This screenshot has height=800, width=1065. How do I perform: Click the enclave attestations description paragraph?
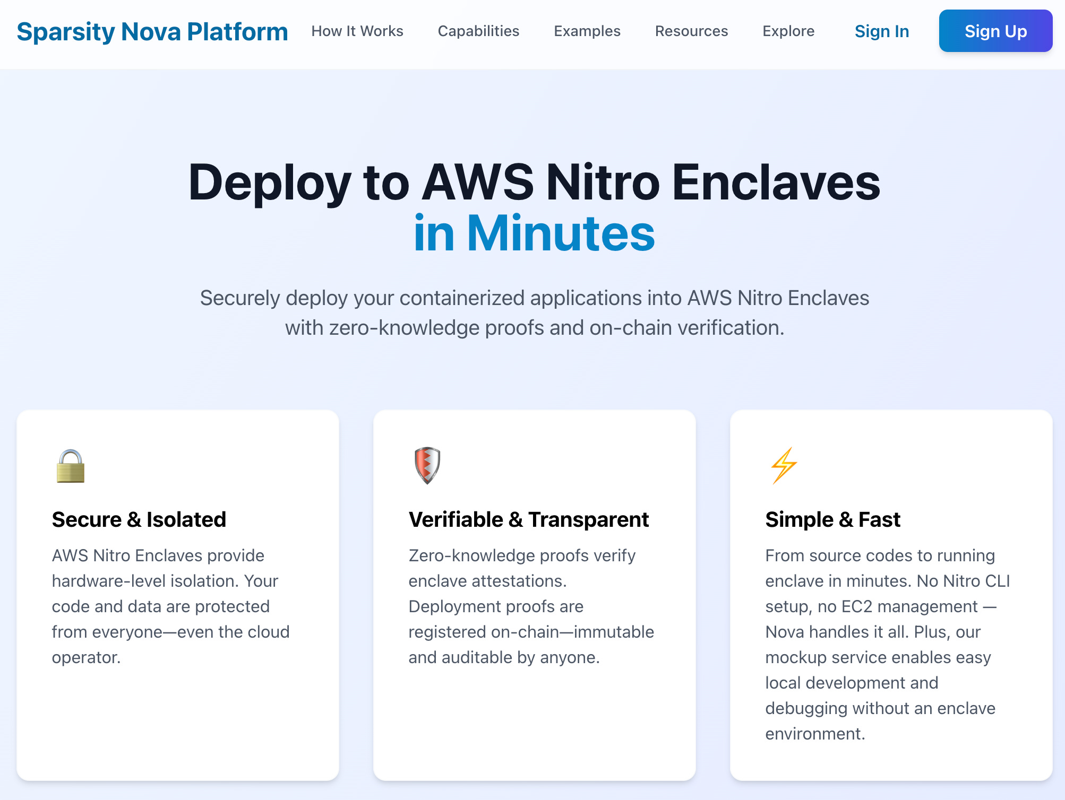(x=531, y=606)
